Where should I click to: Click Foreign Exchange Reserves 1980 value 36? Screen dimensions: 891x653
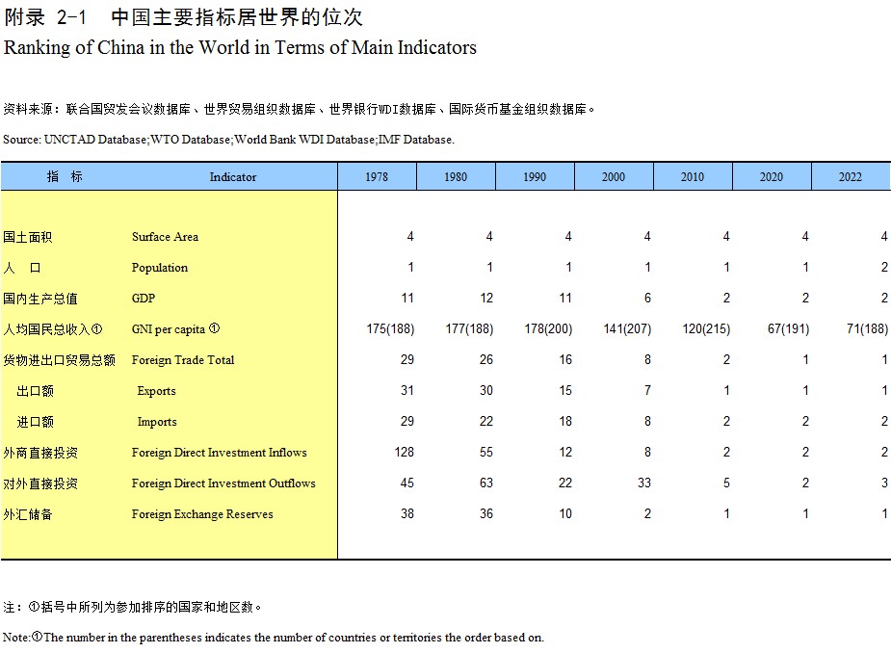486,513
